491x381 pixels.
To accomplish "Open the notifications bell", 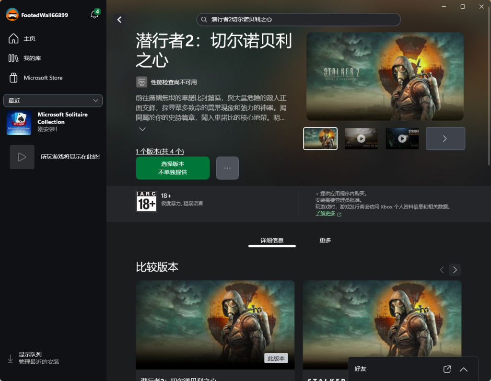I will (x=94, y=14).
